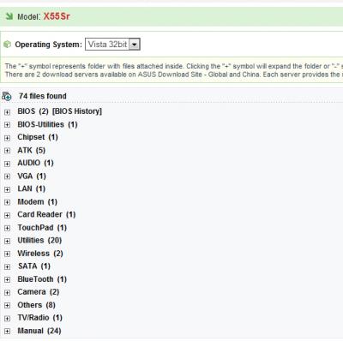The width and height of the screenshot is (343, 341).
Task: Expand the Card Reader folder
Action: tap(7, 215)
